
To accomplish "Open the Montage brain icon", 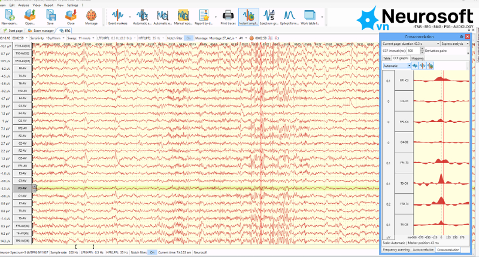I will pyautogui.click(x=92, y=16).
